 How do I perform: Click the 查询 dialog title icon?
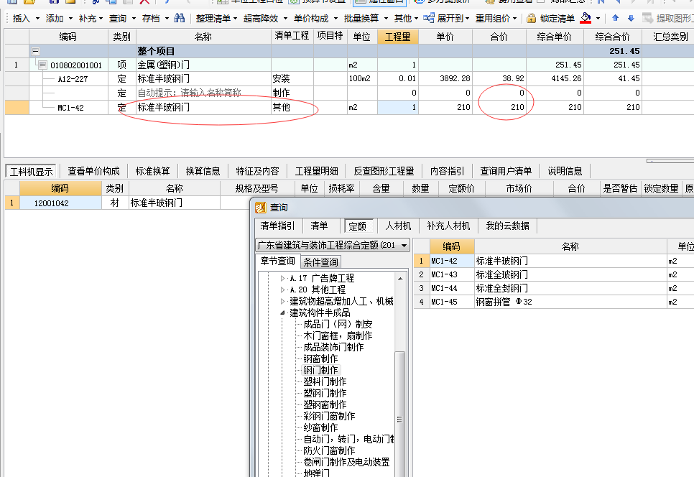click(x=260, y=208)
